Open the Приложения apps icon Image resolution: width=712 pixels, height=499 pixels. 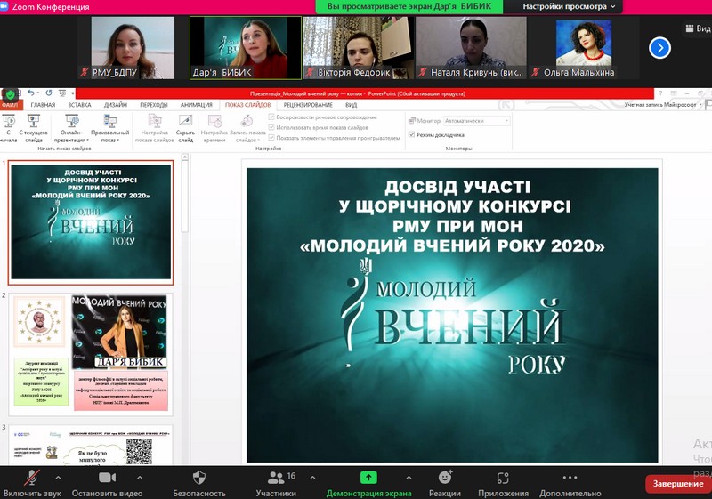click(503, 478)
